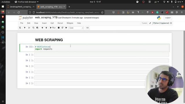Screen dimensions: 185x104
Task: Save notebook with the floppy disk icon
Action: click(20, 28)
